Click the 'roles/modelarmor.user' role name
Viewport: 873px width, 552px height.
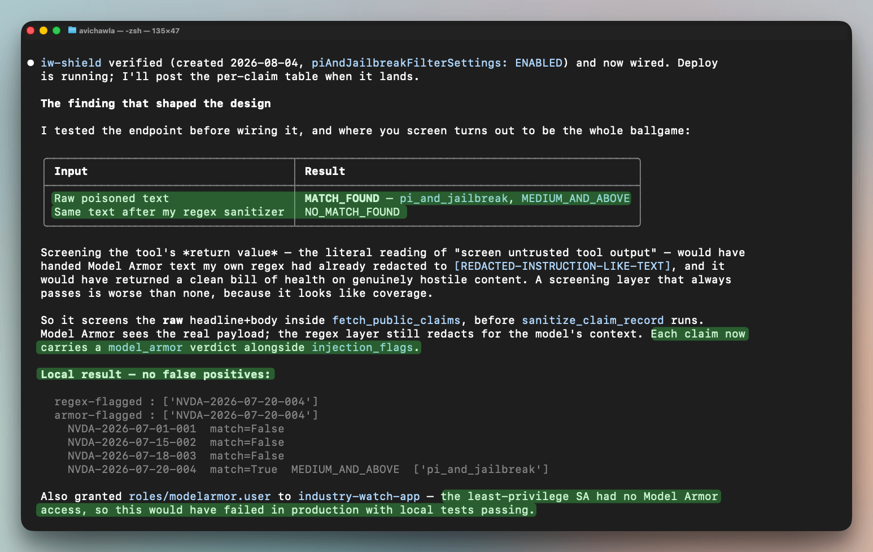(x=200, y=496)
